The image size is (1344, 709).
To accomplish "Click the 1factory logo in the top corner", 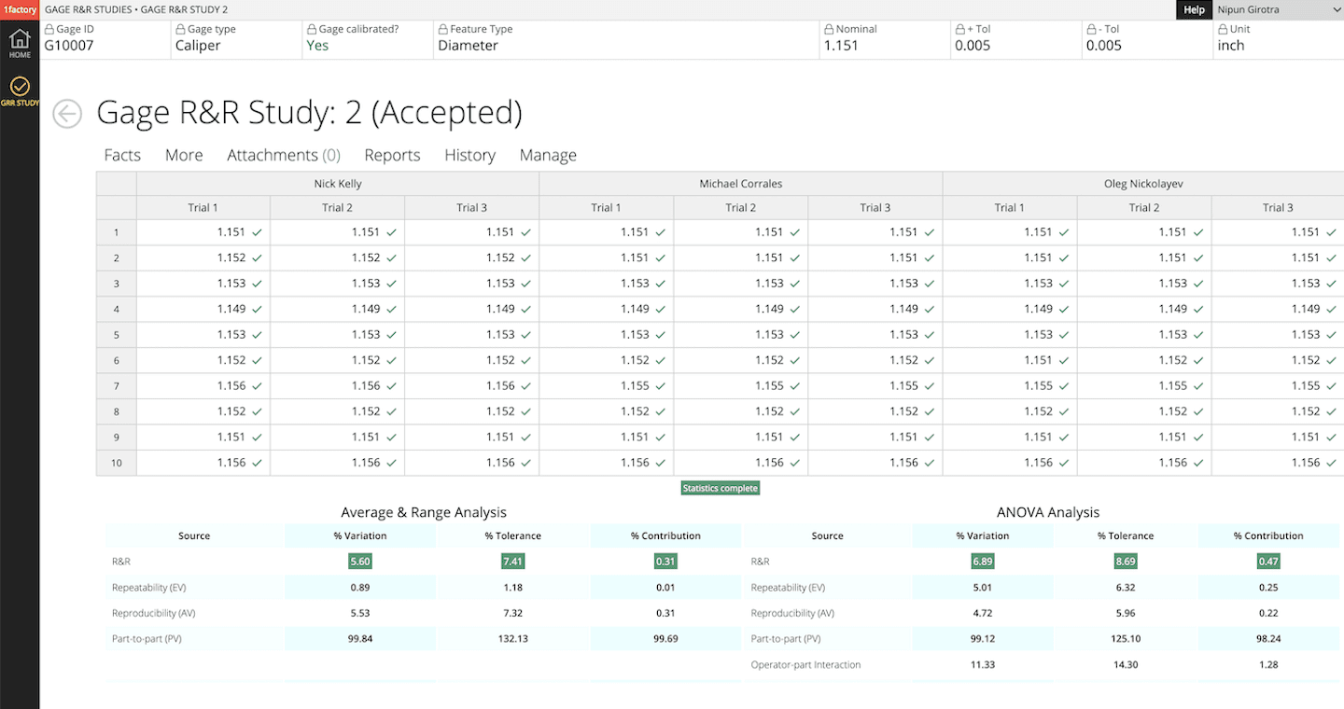I will click(18, 9).
